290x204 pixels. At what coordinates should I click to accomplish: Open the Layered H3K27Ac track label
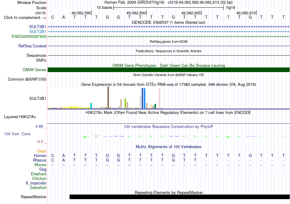tap(20, 117)
